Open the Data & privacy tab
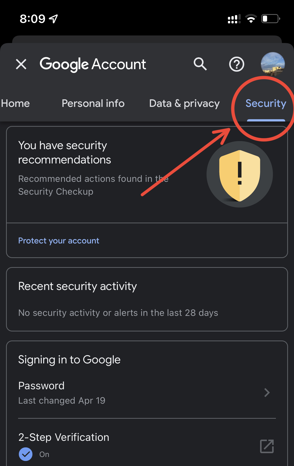Image resolution: width=294 pixels, height=466 pixels. [x=184, y=103]
